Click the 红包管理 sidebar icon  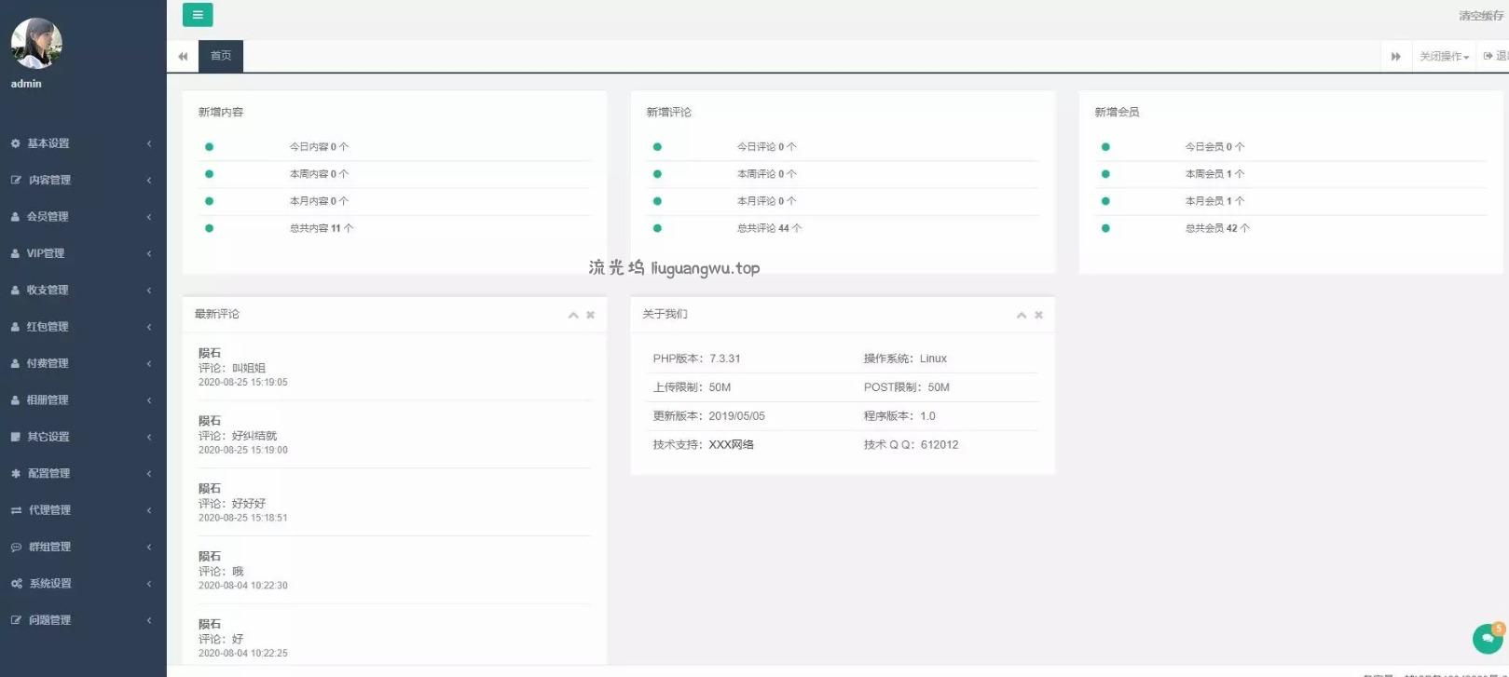[x=15, y=327]
